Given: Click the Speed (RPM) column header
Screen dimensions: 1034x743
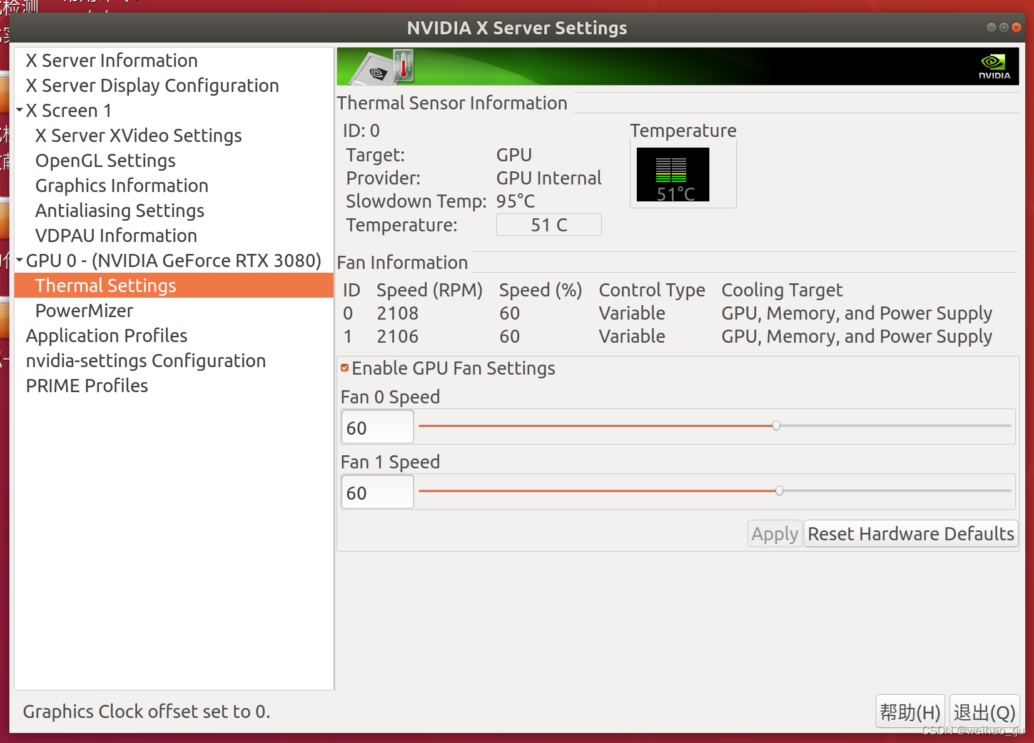Looking at the screenshot, I should tap(430, 290).
